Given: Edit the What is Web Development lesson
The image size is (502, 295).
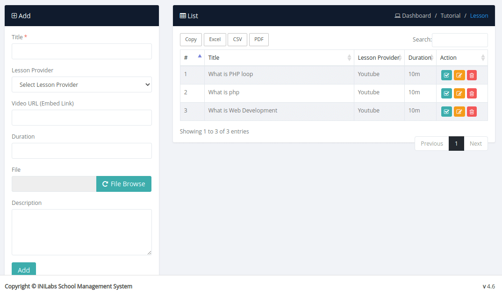Looking at the screenshot, I should 459,112.
